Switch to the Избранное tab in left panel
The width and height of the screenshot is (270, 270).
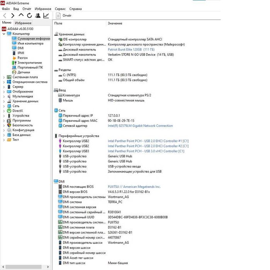23,23
